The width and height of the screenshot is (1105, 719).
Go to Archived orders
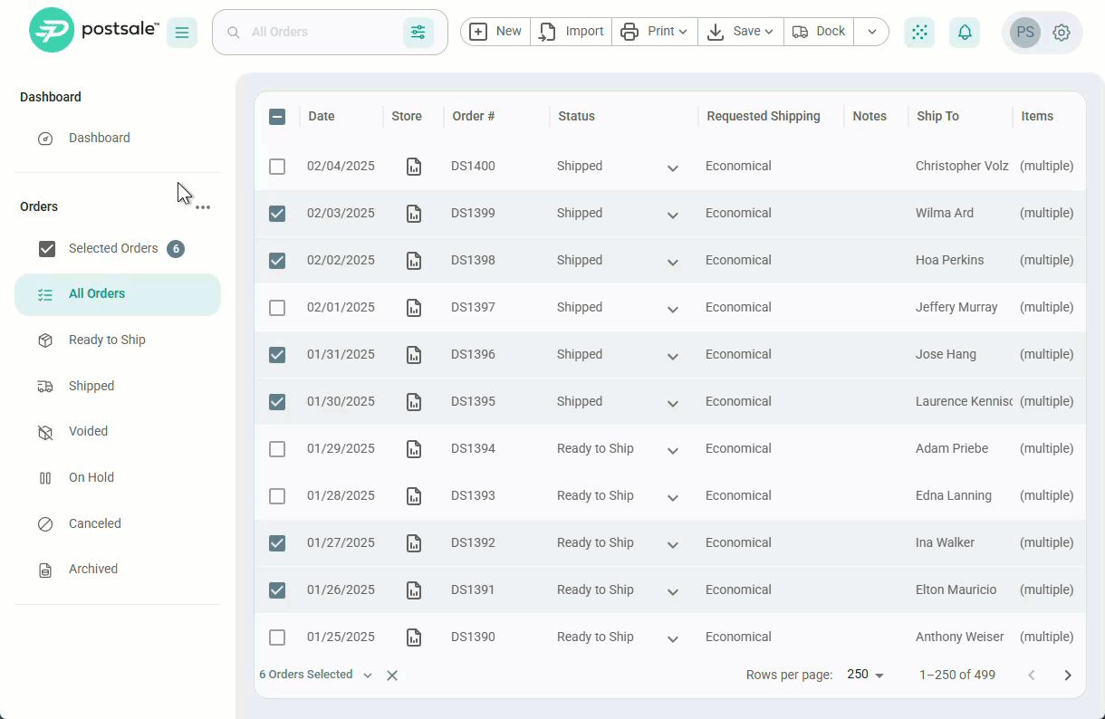pyautogui.click(x=93, y=569)
